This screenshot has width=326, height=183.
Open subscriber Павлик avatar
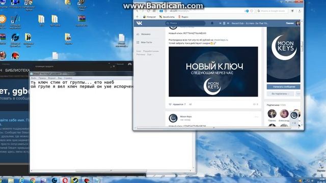point(271,114)
